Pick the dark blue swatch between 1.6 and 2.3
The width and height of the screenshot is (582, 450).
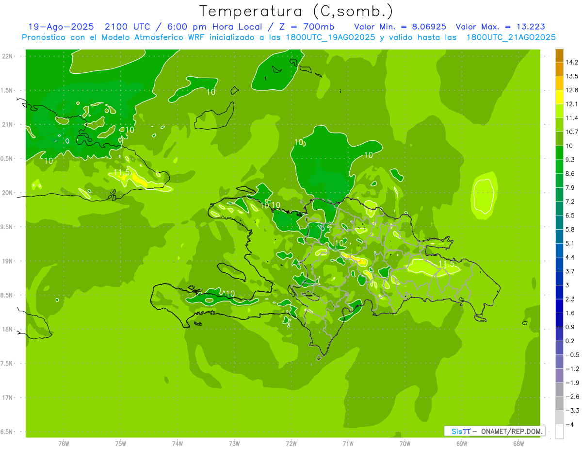tap(559, 306)
